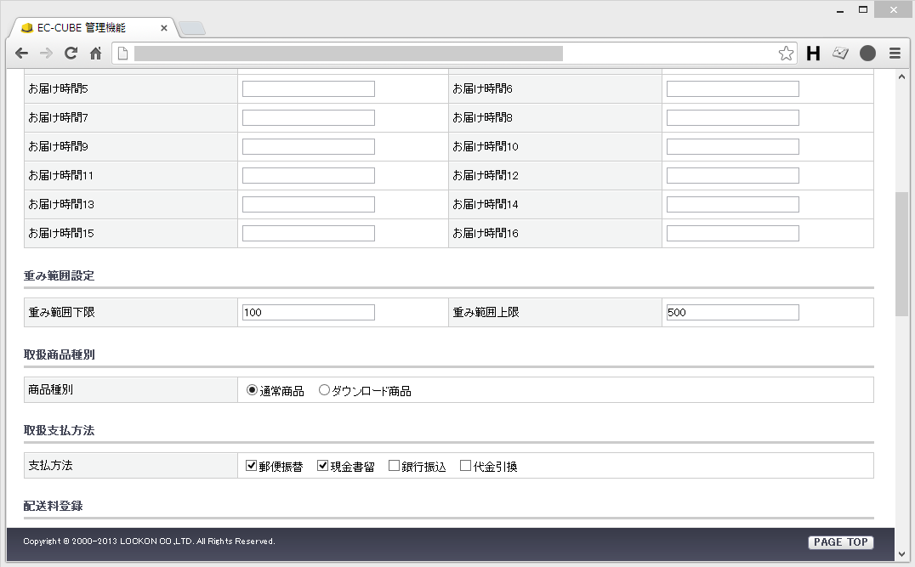Viewport: 915px width, 567px height.
Task: Reload the page with refresh icon
Action: click(x=71, y=54)
